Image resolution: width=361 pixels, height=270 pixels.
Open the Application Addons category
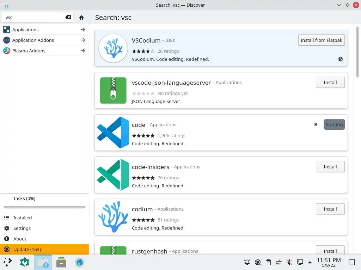tap(44, 40)
